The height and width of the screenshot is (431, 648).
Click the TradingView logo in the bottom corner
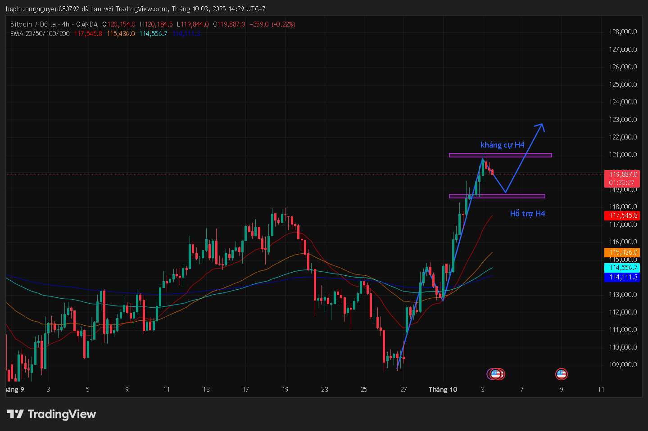tap(51, 414)
